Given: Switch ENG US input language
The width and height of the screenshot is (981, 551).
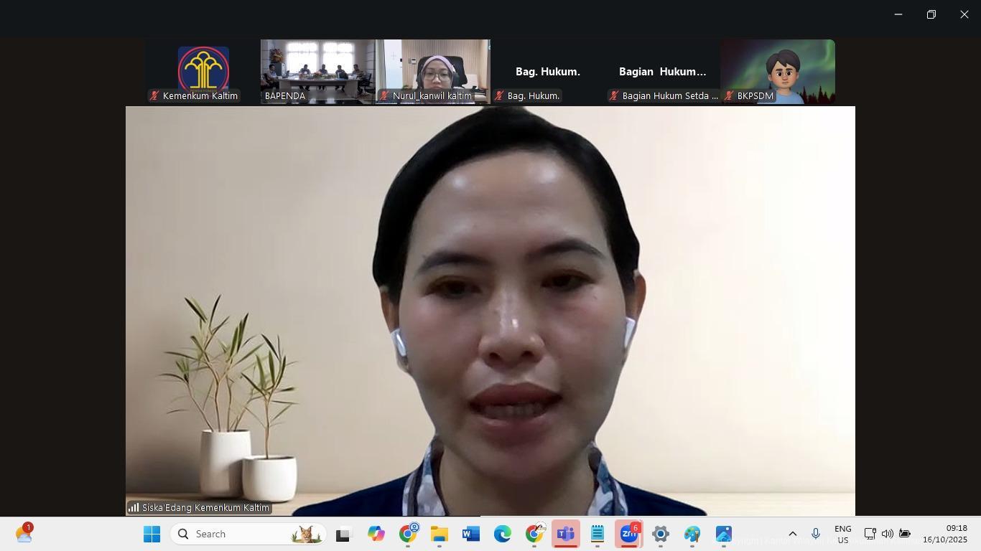Looking at the screenshot, I should [842, 534].
